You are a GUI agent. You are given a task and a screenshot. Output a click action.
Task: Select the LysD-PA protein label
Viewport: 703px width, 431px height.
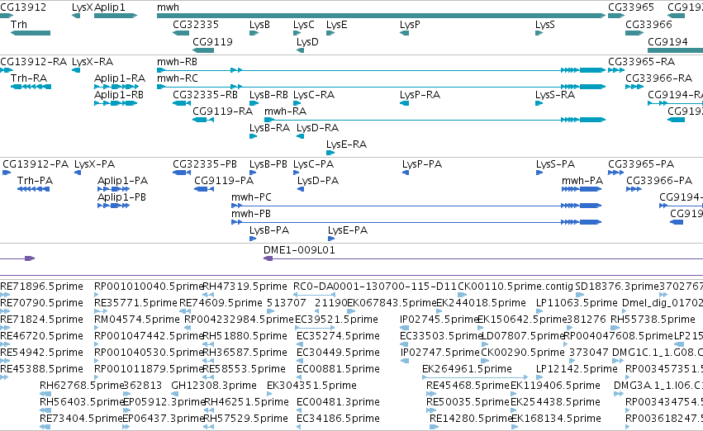point(318,181)
